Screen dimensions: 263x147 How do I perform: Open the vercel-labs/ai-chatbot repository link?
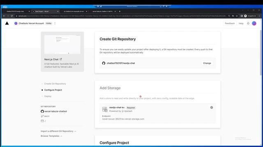55,111
